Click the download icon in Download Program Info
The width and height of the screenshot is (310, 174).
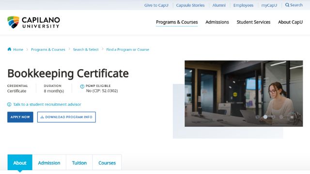[x=42, y=117]
